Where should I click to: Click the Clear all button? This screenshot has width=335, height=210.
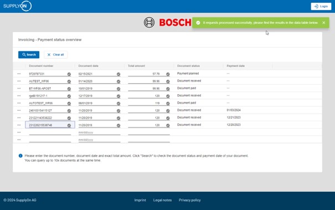(55, 55)
